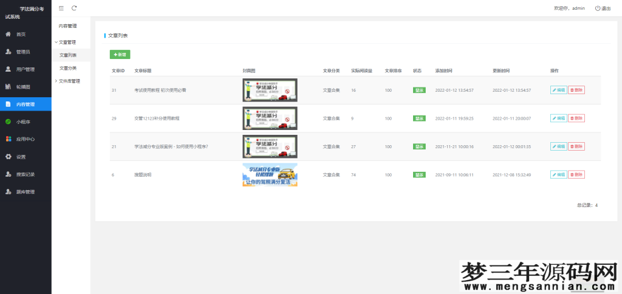Open 管理员 section via its sidebar icon
Image resolution: width=622 pixels, height=294 pixels.
pos(8,52)
